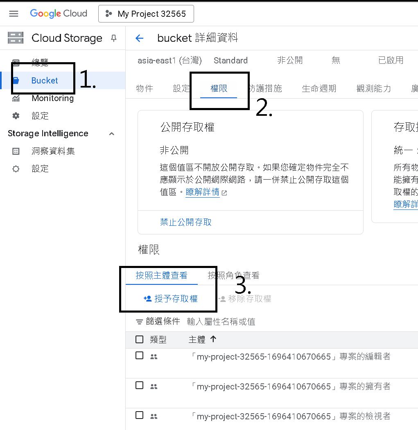Go back using the blue arrow
Image resolution: width=418 pixels, height=430 pixels.
point(140,38)
